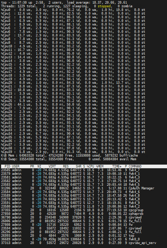Click the USER column header
Image resolution: width=167 pixels, height=248 pixels.
point(16,166)
